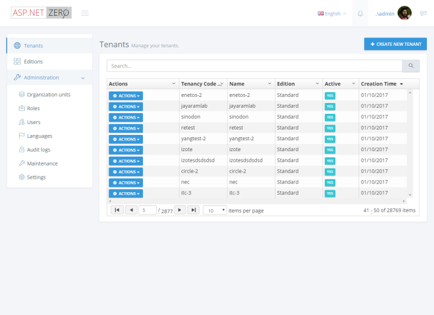Open Edition column header menu arrow
This screenshot has width=434, height=315.
coord(317,84)
